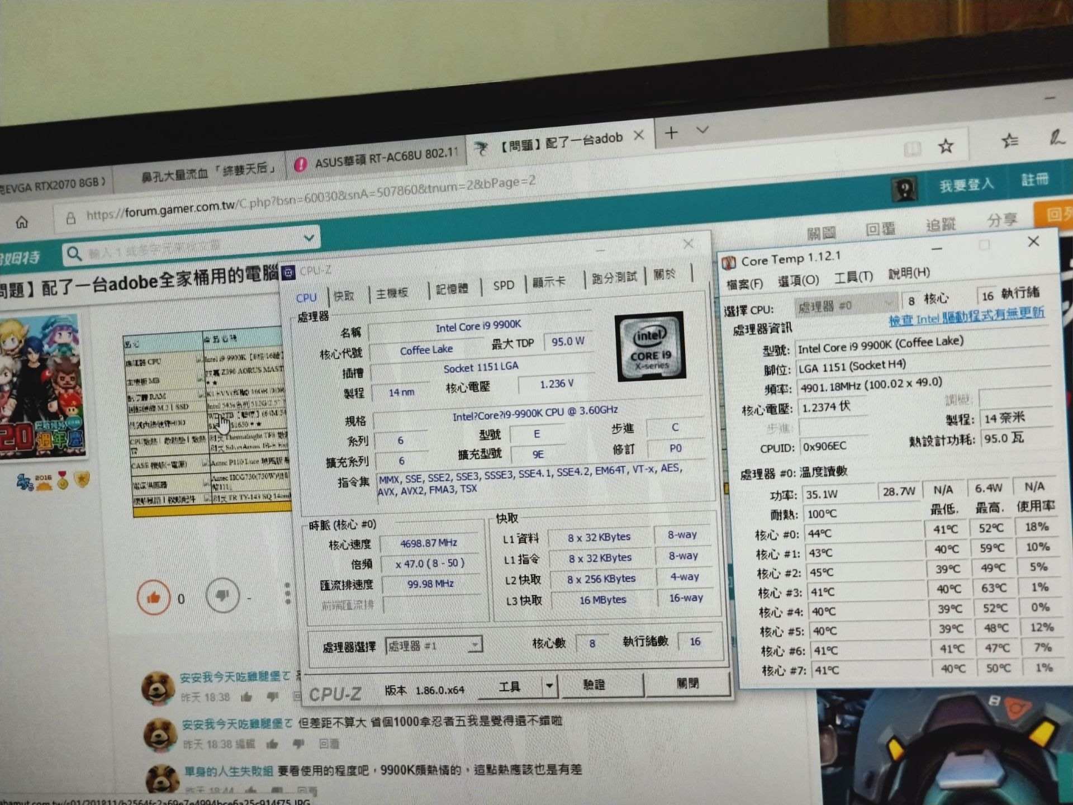Switch to the 顯示卡 tab in CPU-Z
The width and height of the screenshot is (1073, 805).
(x=550, y=282)
